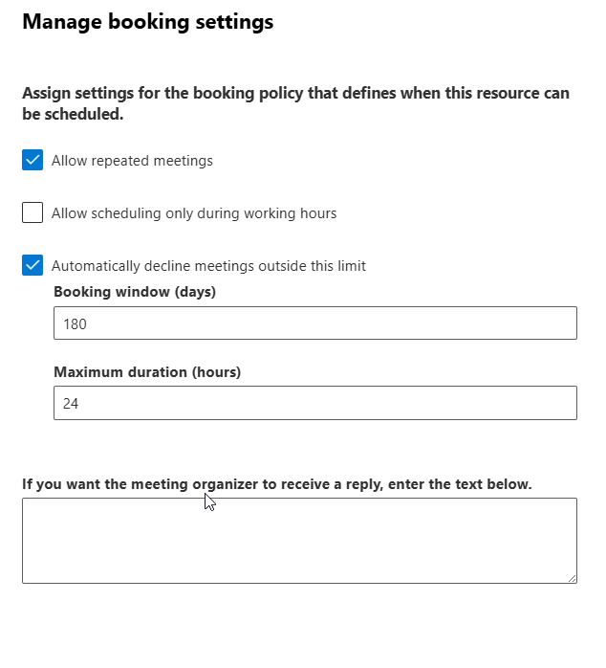Click the empty box beside working hours option
606x668 pixels.
point(32,212)
